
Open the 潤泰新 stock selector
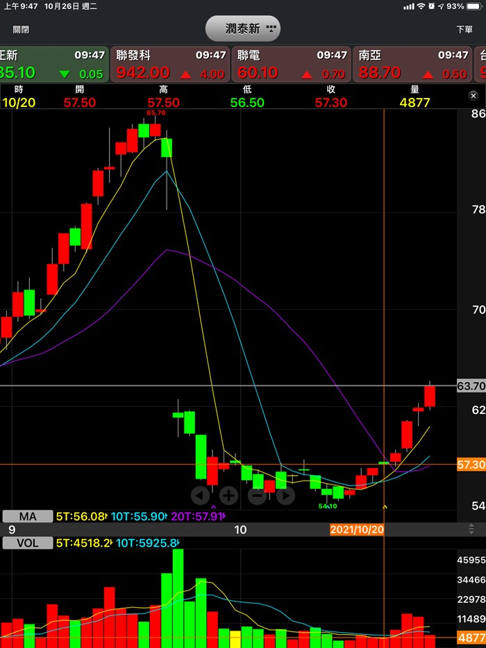(242, 29)
